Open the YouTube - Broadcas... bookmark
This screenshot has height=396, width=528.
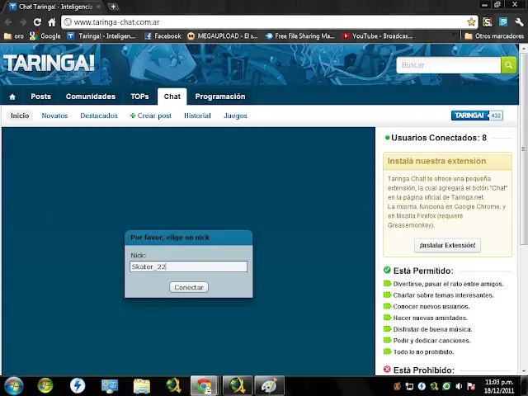point(378,36)
